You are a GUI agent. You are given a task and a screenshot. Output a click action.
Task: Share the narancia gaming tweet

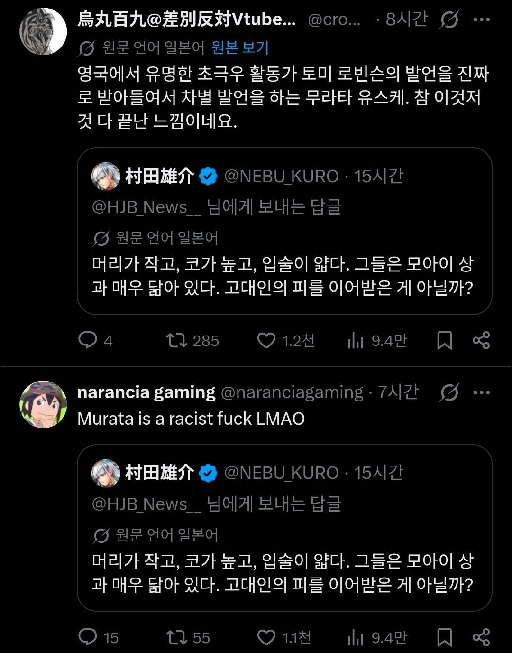coord(481,637)
